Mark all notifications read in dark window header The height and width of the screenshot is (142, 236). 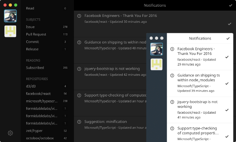click(230, 5)
